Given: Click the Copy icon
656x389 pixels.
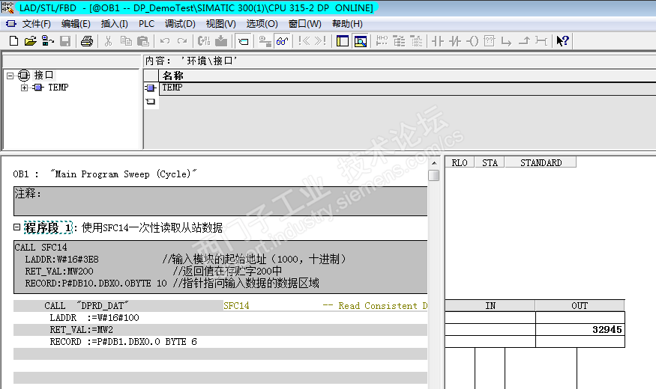Looking at the screenshot, I should [x=126, y=41].
